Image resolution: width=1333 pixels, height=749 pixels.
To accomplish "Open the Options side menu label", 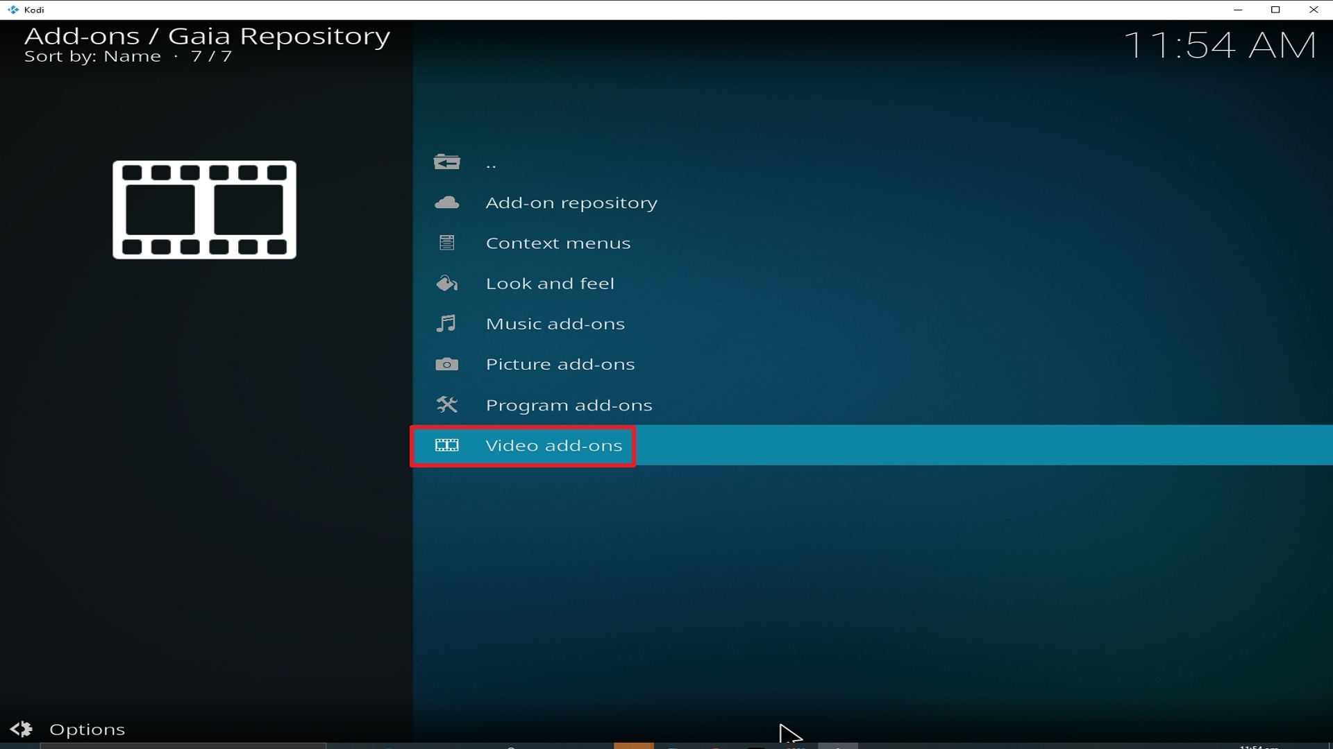I will (87, 730).
